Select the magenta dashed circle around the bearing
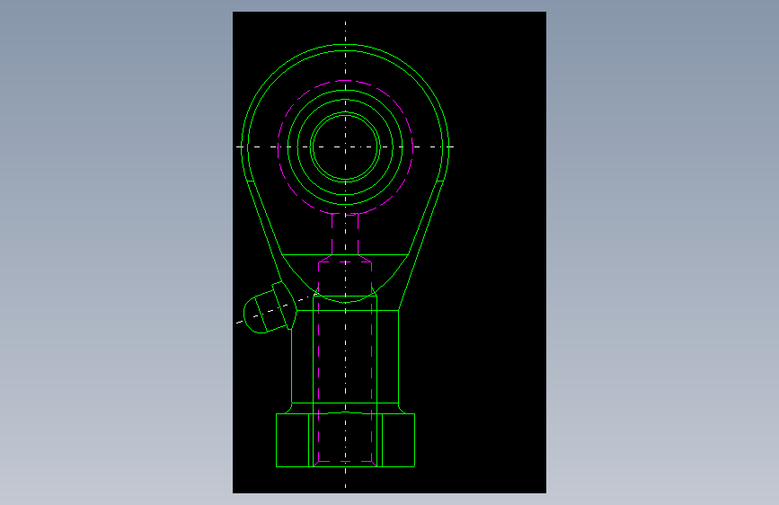This screenshot has width=779, height=505. (x=345, y=147)
